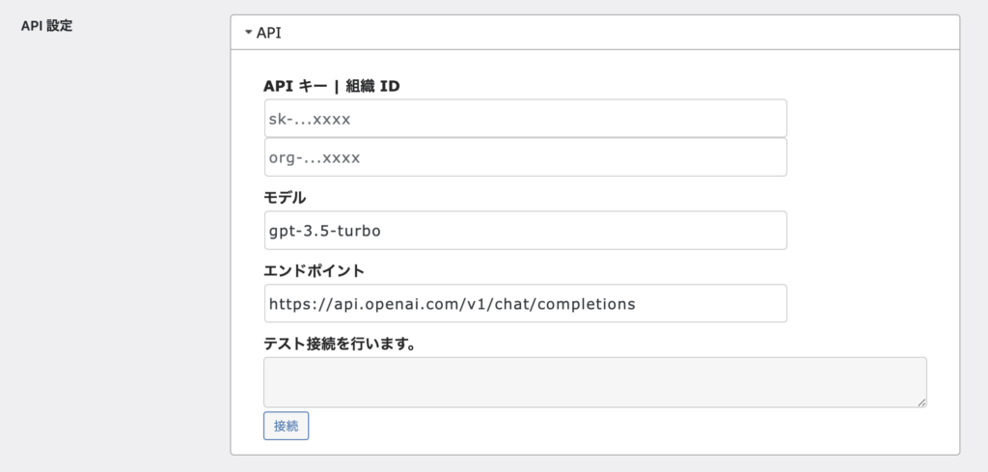Click the gpt-3.5-turbo model field
This screenshot has width=988, height=472.
click(525, 231)
